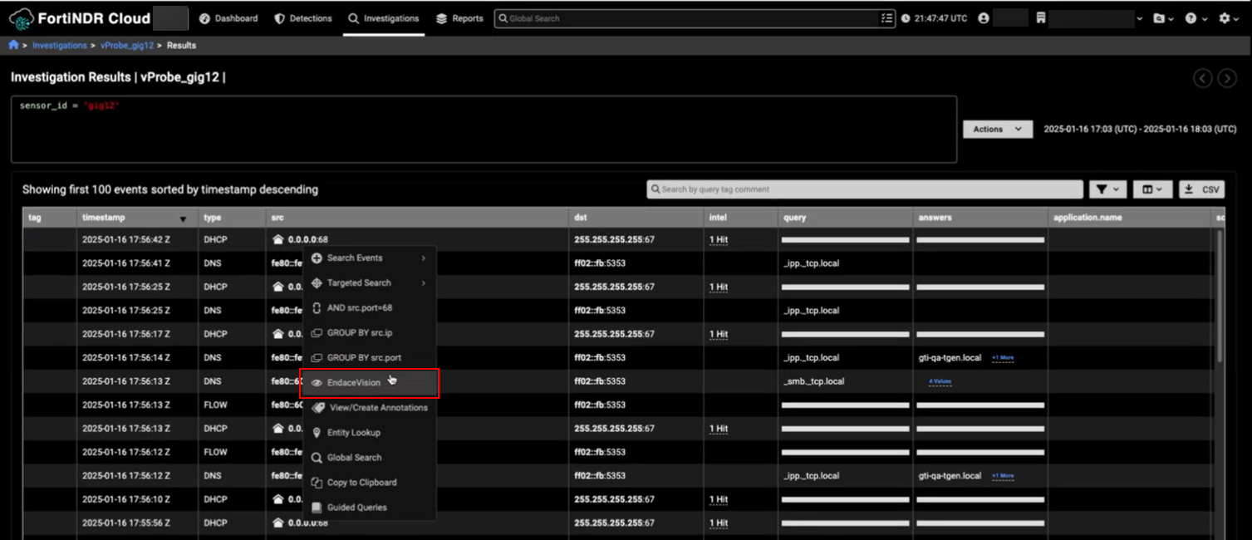The width and height of the screenshot is (1252, 540).
Task: Click the home icon in the breadcrumb
Action: 12,45
